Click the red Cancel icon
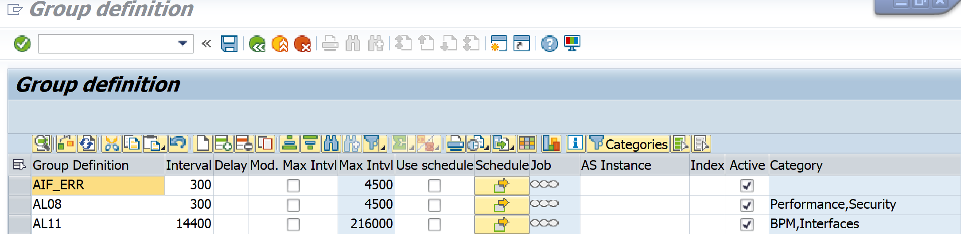The image size is (961, 234). point(303,44)
